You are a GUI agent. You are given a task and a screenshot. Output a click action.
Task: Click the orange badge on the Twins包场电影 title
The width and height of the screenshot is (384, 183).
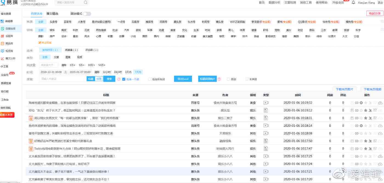click(x=31, y=148)
